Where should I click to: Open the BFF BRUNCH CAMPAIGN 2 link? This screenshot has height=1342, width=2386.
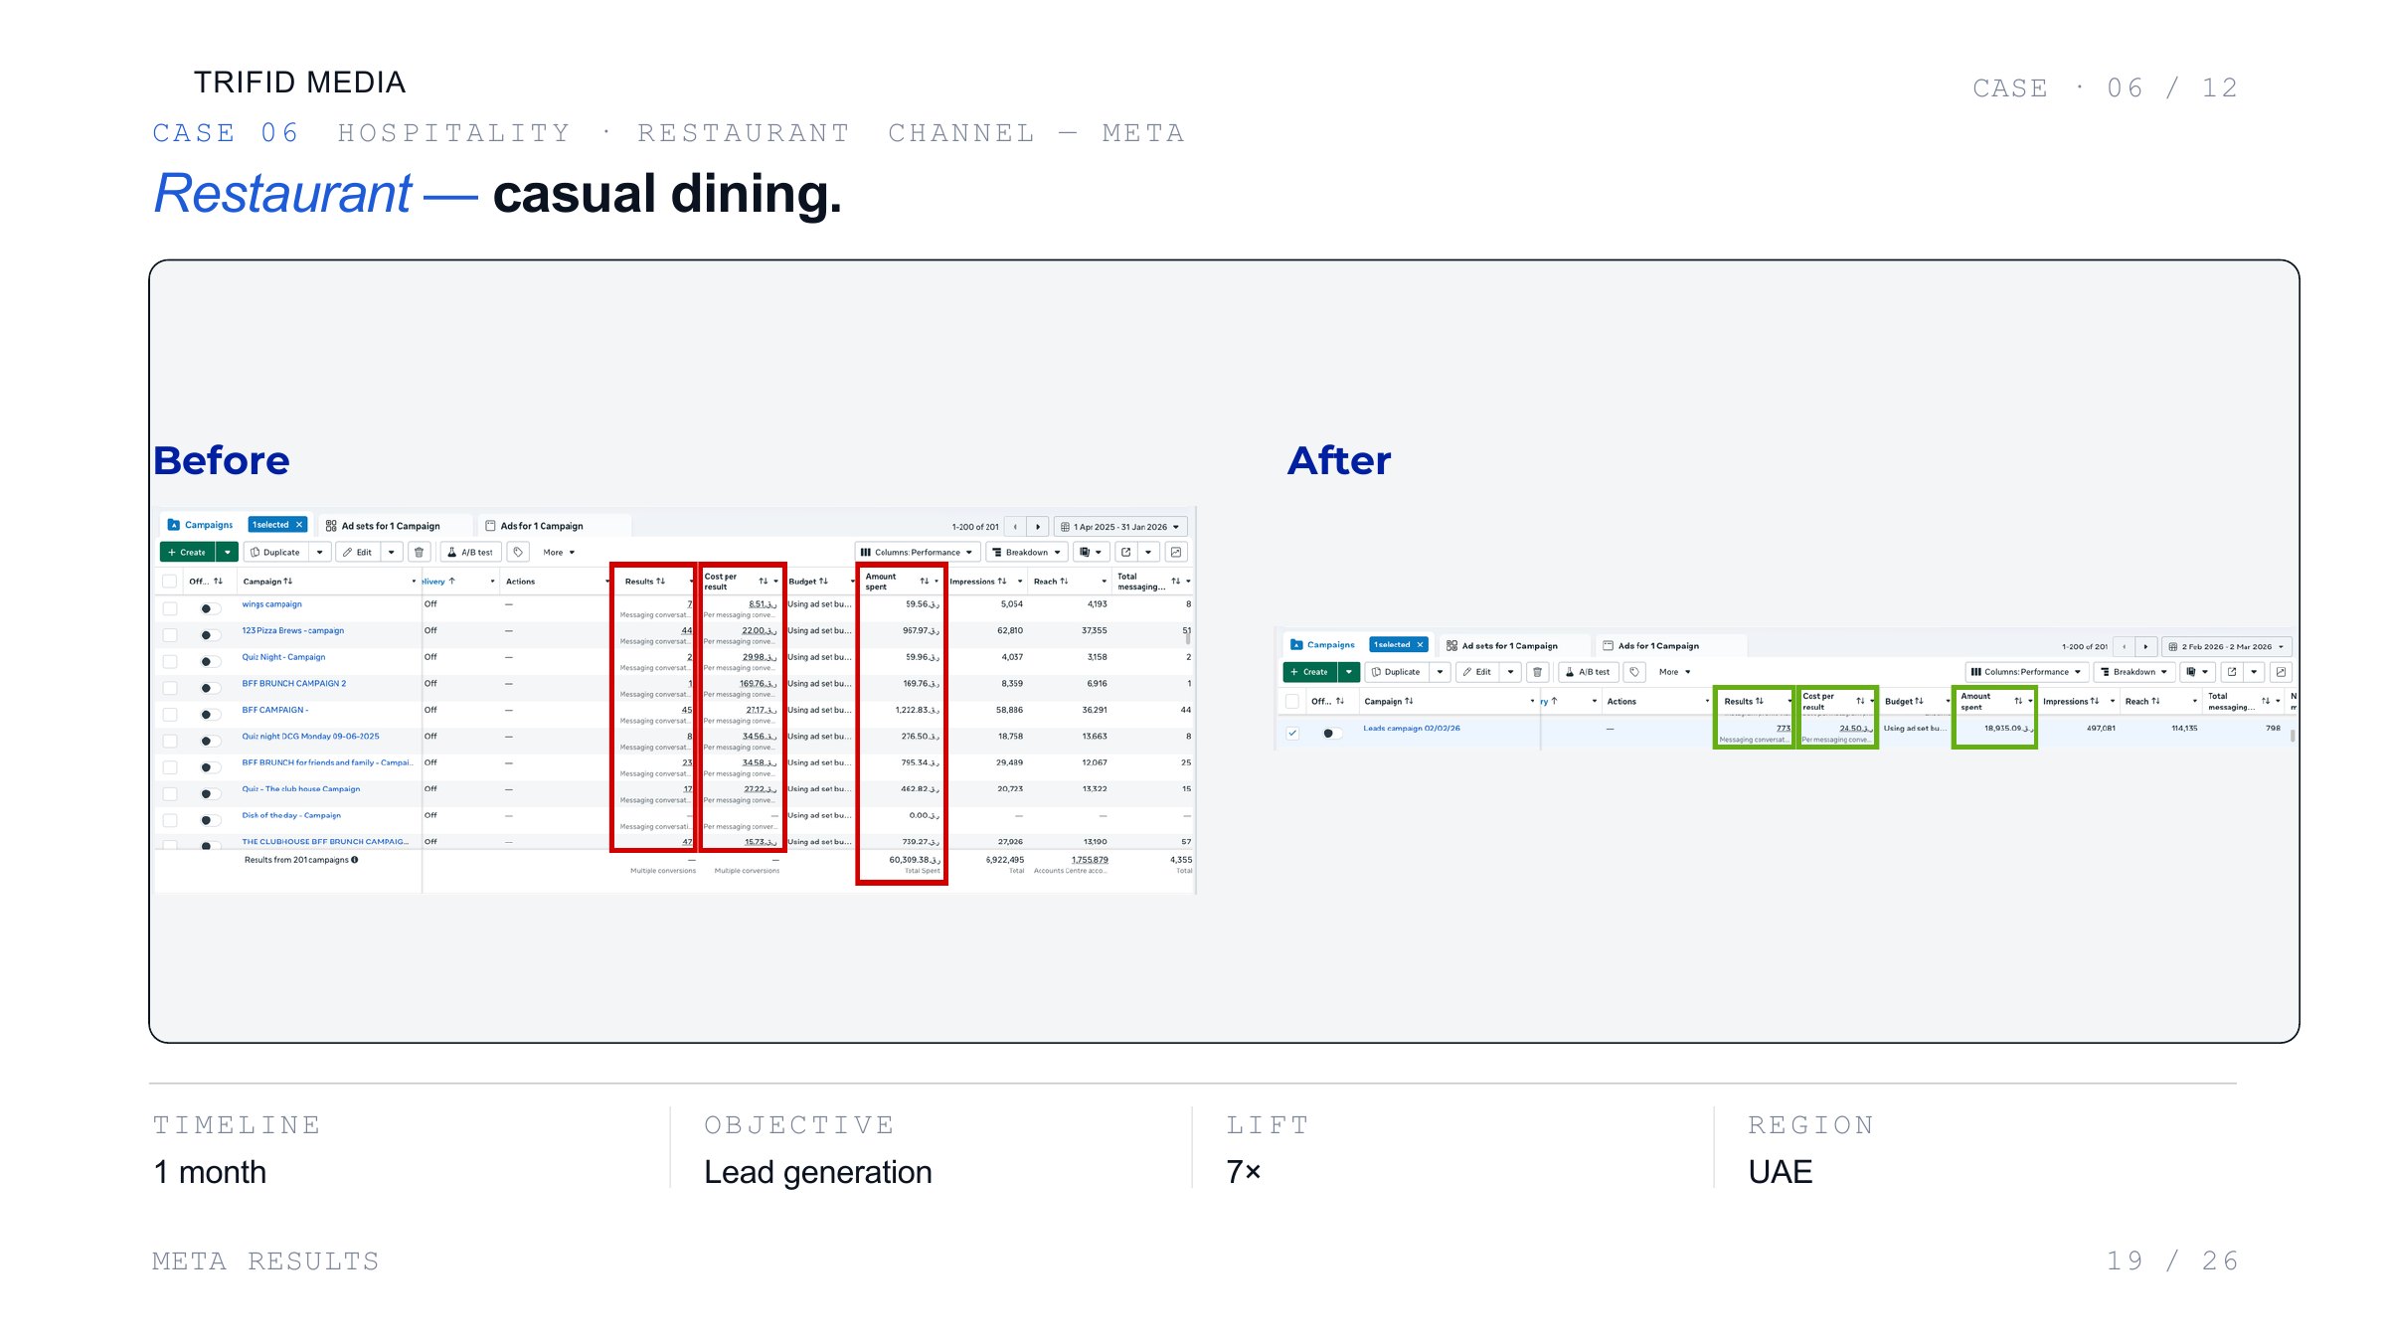[294, 684]
